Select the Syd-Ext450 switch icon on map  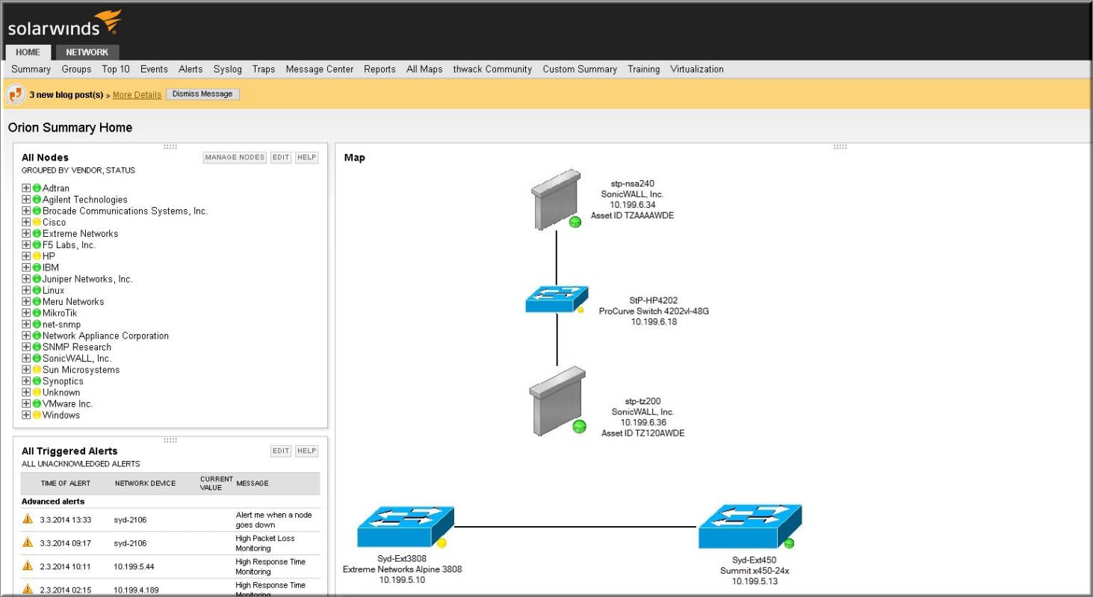[x=749, y=526]
